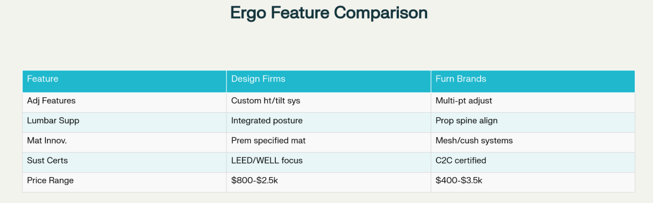Select the Multi-pt adjust cell
Viewport: 653px width, 203px height.
pos(533,102)
